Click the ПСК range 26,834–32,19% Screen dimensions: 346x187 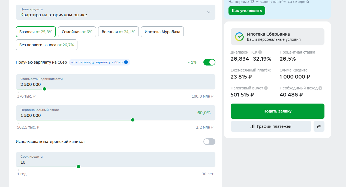[x=251, y=59]
